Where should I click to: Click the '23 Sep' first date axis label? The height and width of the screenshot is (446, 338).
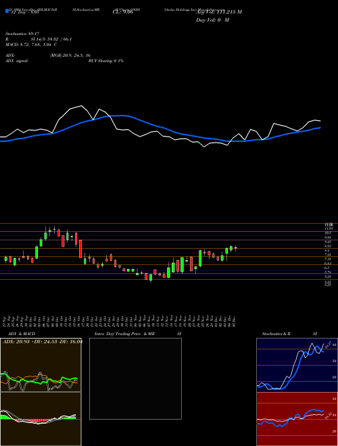(5, 320)
